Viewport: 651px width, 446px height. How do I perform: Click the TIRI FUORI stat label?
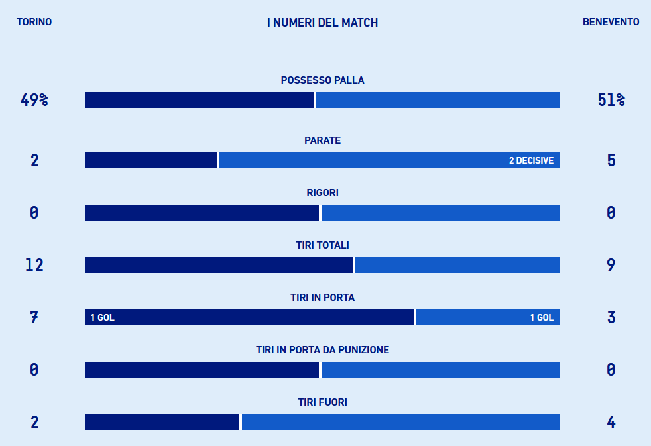[322, 402]
